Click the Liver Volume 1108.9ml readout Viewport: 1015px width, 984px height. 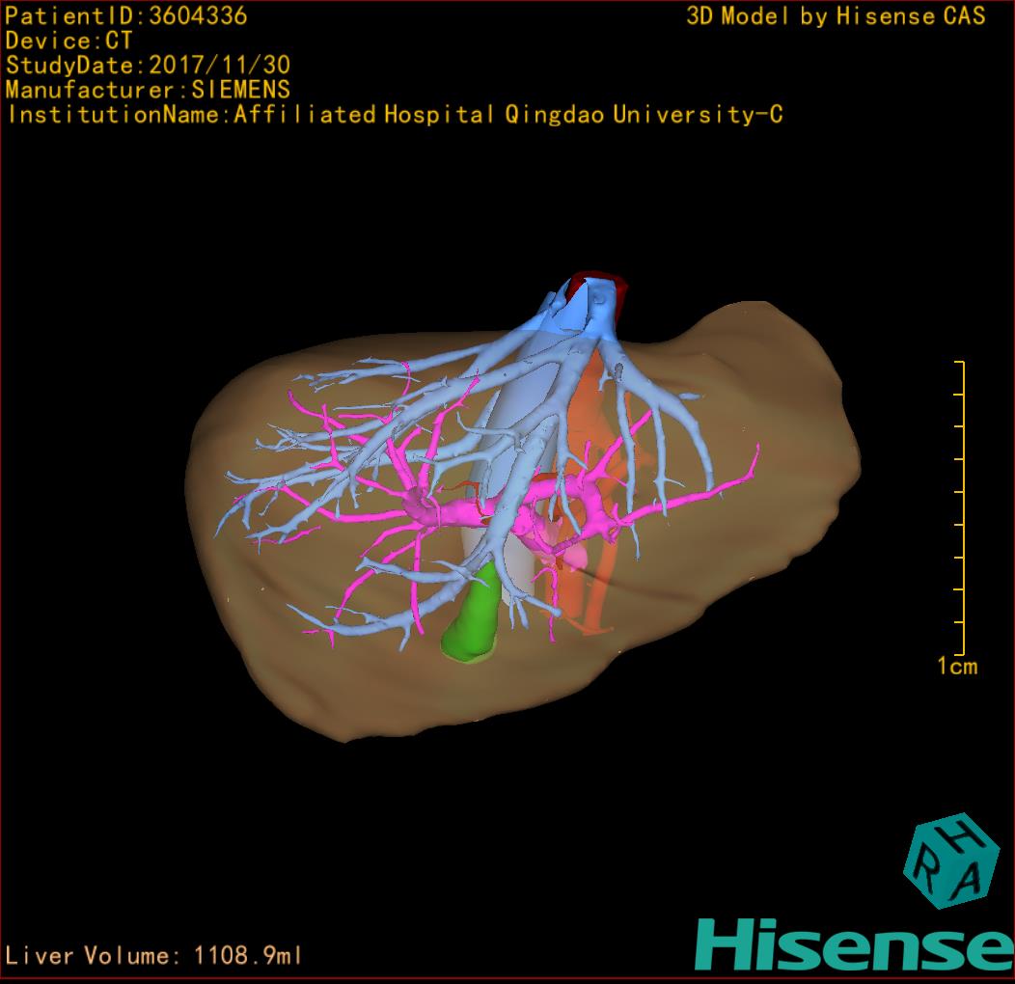(154, 956)
